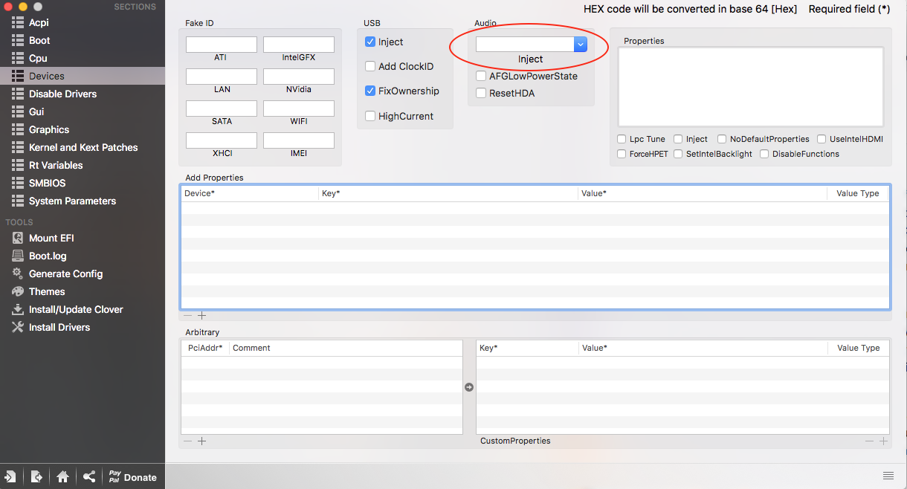This screenshot has height=489, width=907.
Task: Click the arrow icon between Arbitrary tables
Action: [469, 387]
